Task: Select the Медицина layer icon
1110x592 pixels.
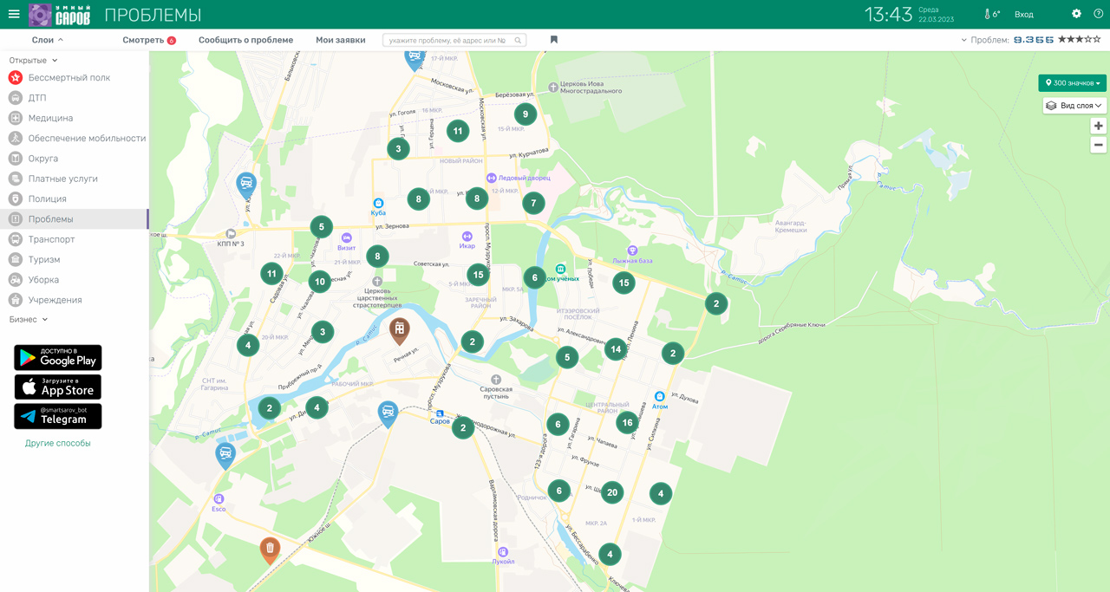Action: pyautogui.click(x=15, y=118)
